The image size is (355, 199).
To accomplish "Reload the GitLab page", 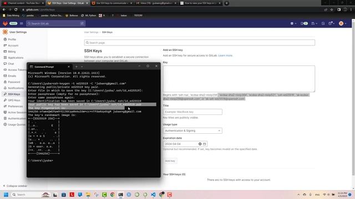I will (16, 10).
